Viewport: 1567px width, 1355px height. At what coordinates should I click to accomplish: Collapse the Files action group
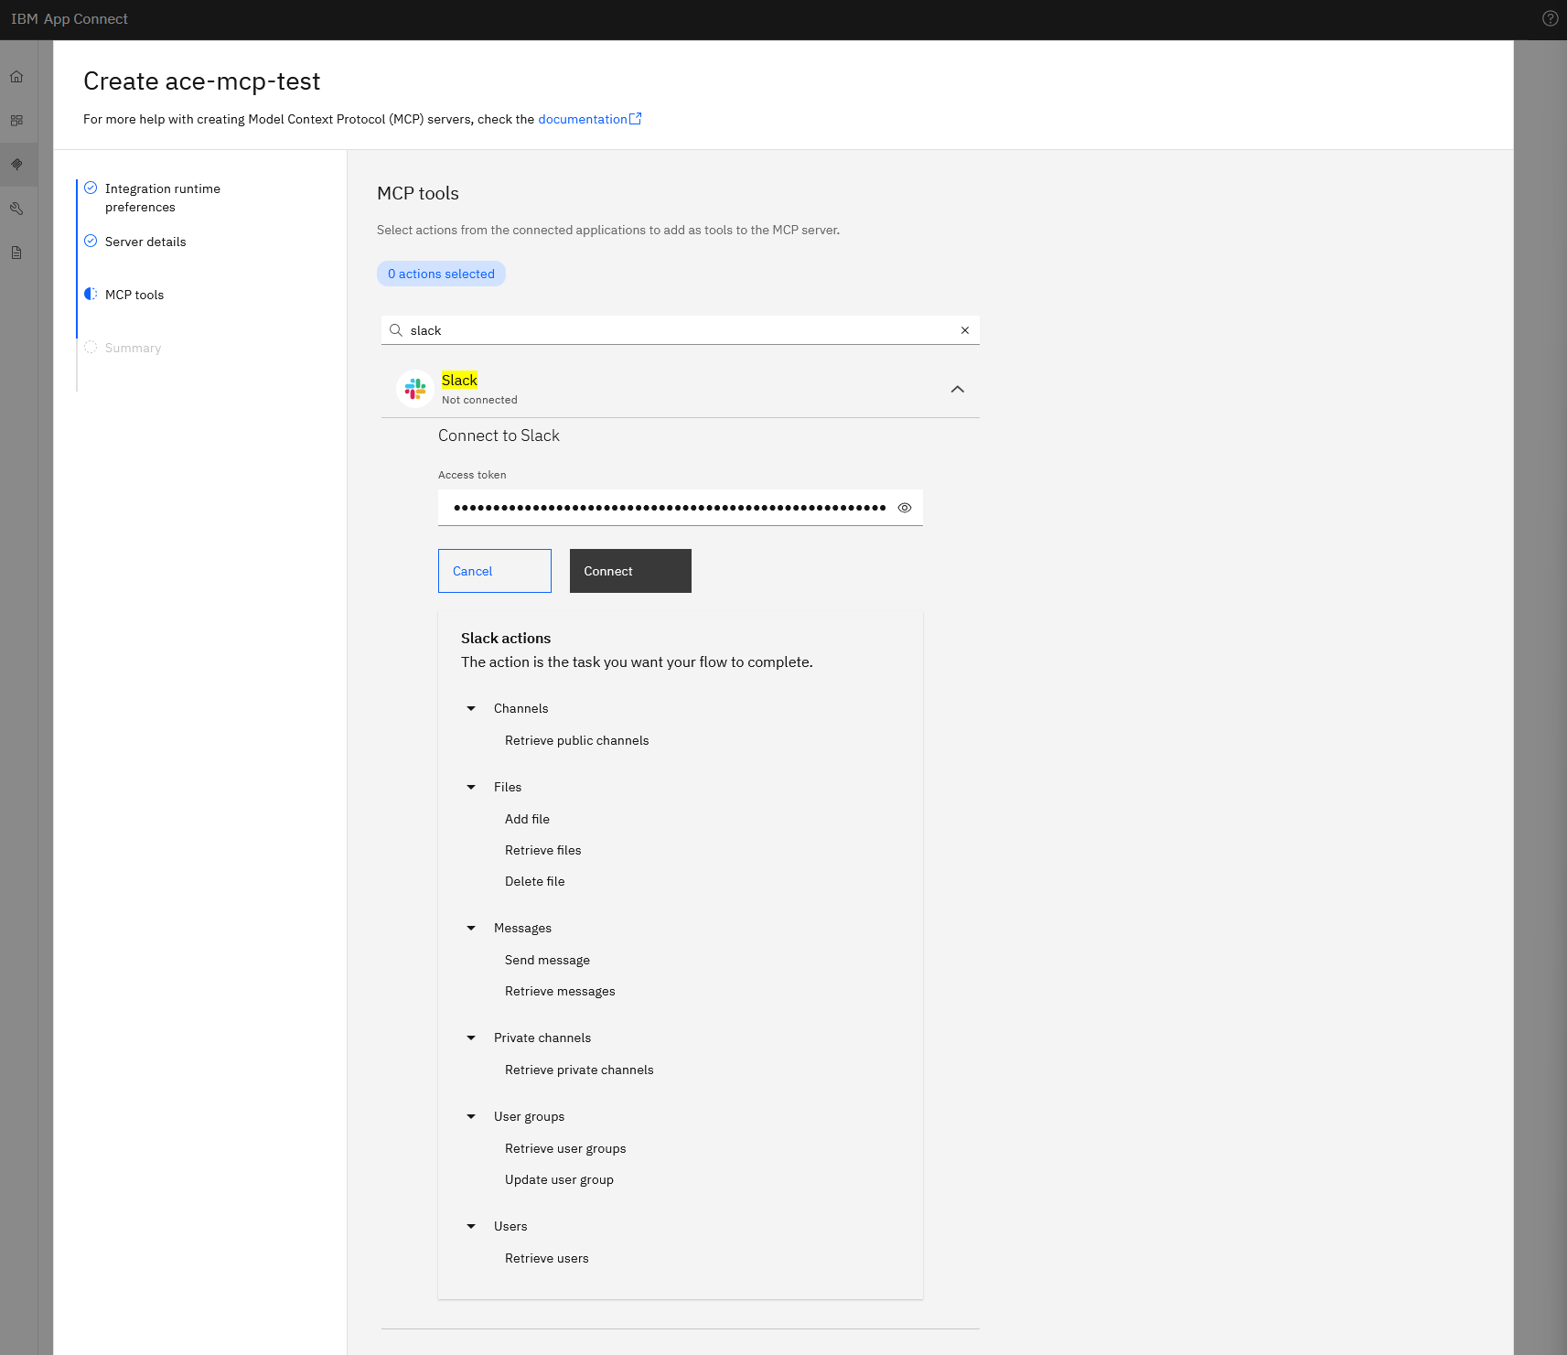tap(471, 787)
